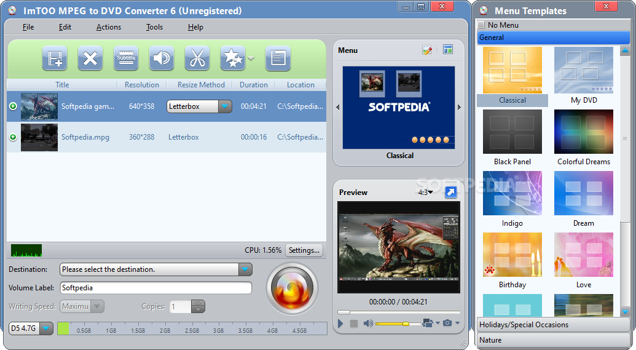Viewport: 636px width, 350px height.
Task: Click the disc capacity usage bar
Action: click(x=192, y=328)
